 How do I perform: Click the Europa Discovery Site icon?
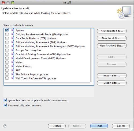click(x=13, y=50)
